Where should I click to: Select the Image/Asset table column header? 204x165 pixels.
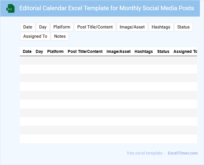click(118, 51)
